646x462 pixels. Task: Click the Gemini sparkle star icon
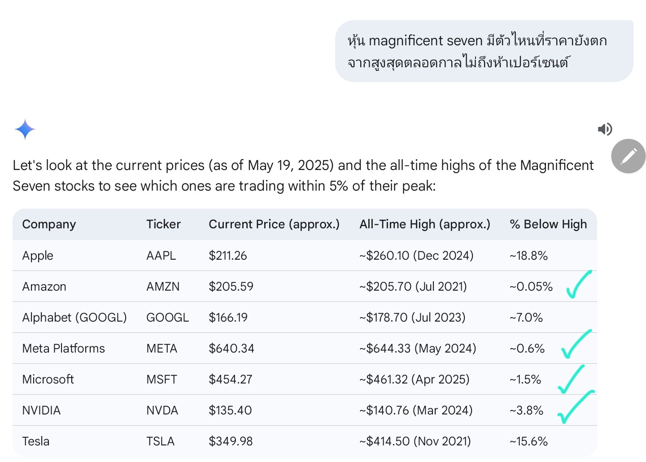point(25,129)
